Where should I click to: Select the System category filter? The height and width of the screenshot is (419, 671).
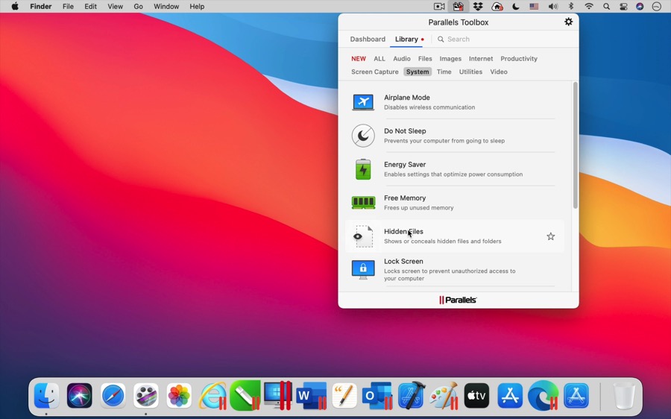418,72
